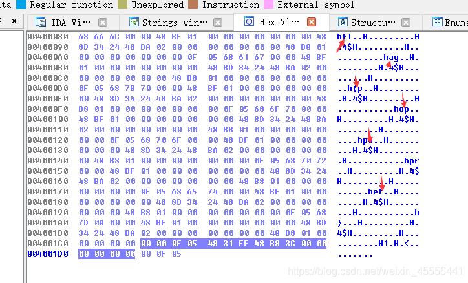
Task: Click address 00400080 in hex view
Action: click(x=48, y=37)
